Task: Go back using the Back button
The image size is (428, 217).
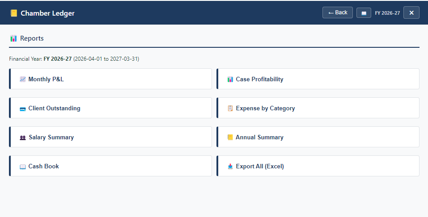Action: 337,13
